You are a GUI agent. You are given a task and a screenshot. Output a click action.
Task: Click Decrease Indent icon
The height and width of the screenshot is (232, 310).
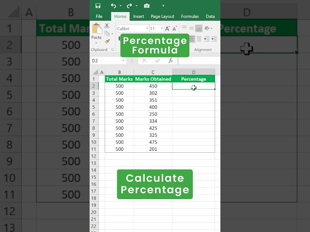click(207, 39)
